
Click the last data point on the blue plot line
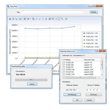(x=75, y=26)
